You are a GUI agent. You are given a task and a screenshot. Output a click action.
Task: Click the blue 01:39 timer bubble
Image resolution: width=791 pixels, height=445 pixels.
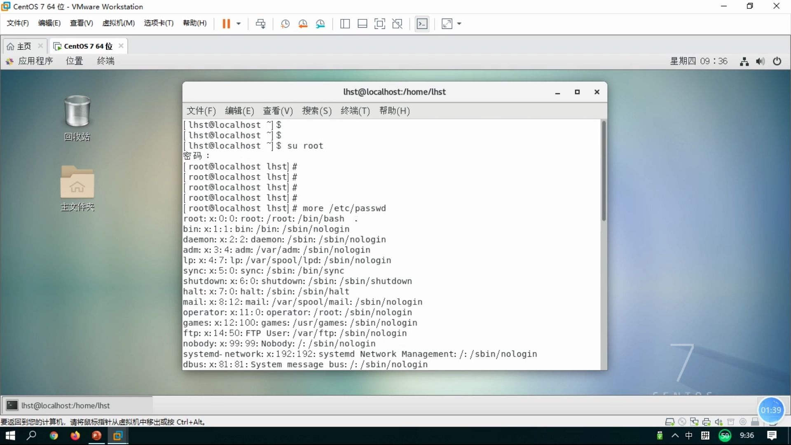point(770,410)
